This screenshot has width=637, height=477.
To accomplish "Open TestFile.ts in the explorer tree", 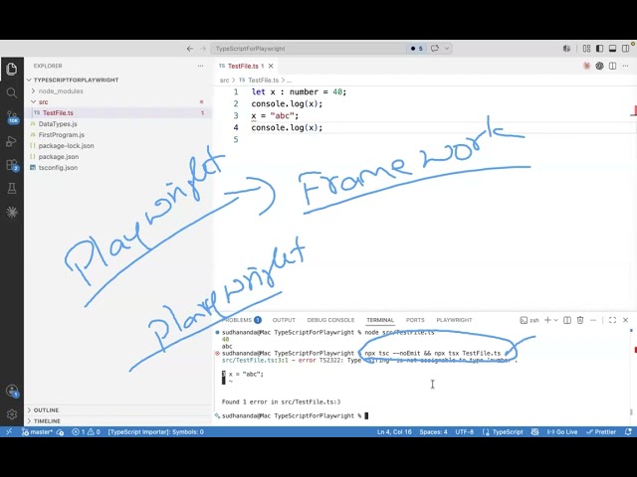I will click(x=58, y=112).
